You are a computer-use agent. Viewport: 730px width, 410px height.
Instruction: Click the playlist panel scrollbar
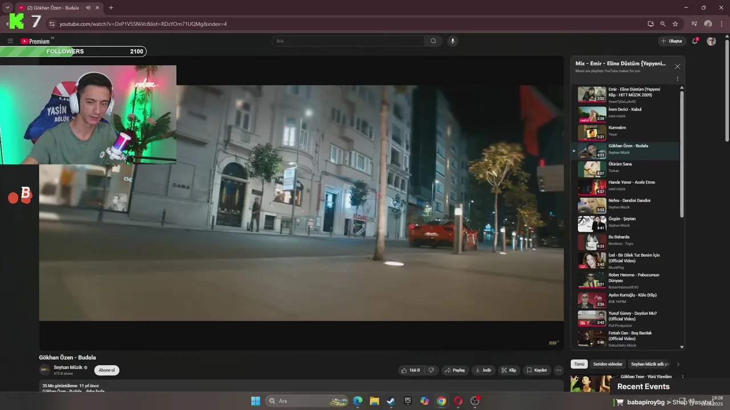pos(682,154)
